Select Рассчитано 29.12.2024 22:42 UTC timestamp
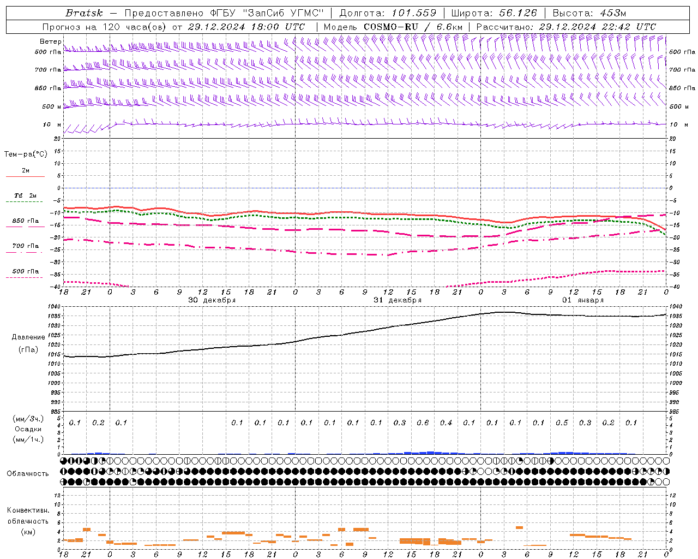The width and height of the screenshot is (698, 559). [x=566, y=27]
